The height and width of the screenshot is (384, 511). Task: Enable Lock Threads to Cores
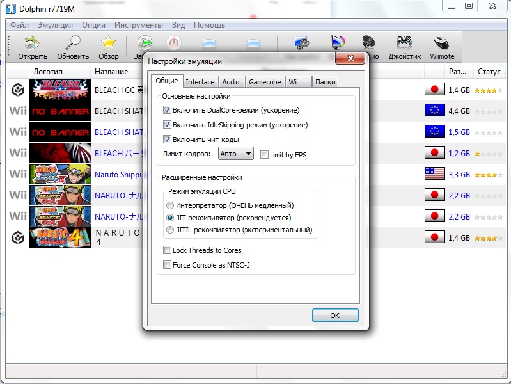(167, 250)
